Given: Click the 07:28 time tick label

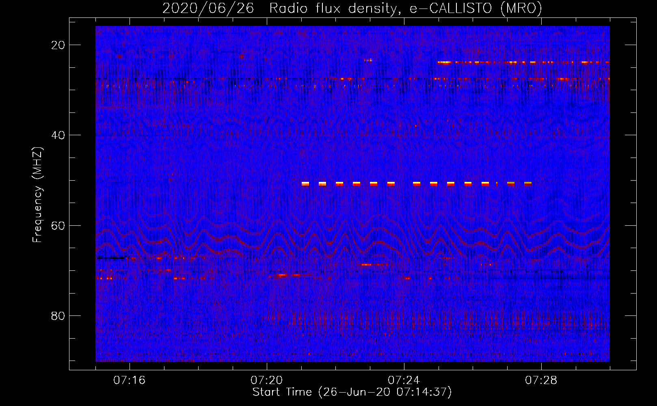Looking at the screenshot, I should (541, 380).
